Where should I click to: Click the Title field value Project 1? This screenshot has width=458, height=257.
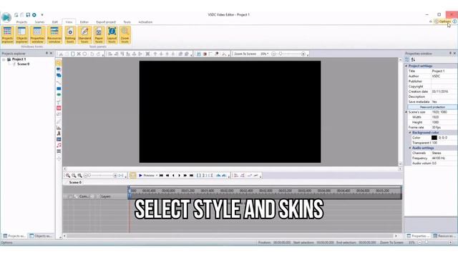click(444, 71)
